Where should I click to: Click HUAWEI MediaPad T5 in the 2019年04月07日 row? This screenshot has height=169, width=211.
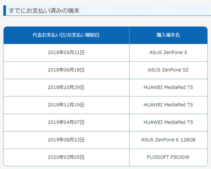point(168,122)
